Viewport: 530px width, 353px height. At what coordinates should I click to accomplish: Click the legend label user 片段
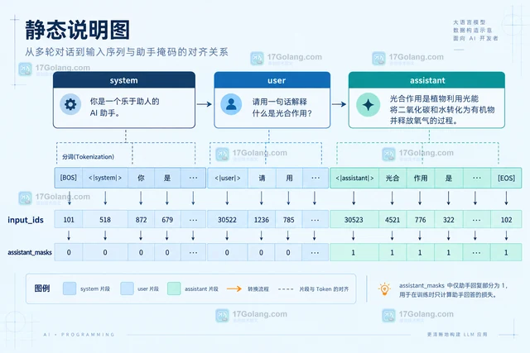tap(148, 289)
